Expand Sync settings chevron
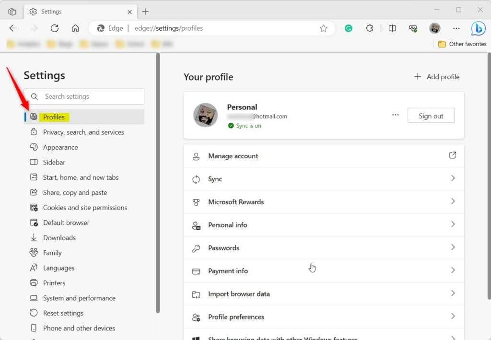Viewport: 491px width, 340px height. click(x=453, y=178)
